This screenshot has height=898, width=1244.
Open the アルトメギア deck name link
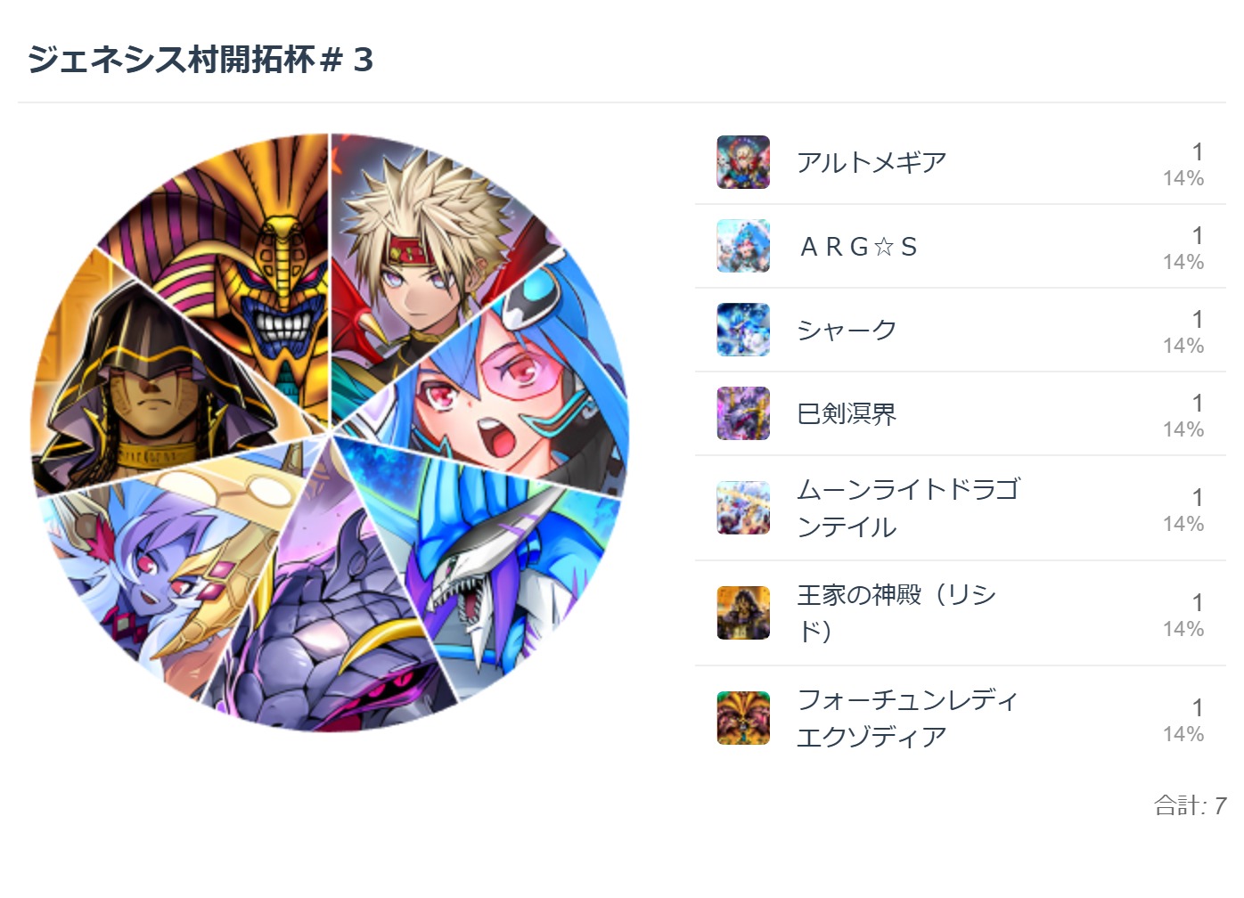(872, 162)
